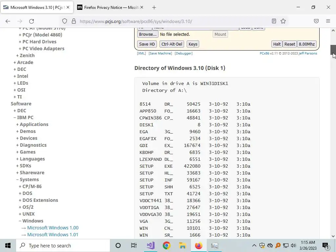Image resolution: width=336 pixels, height=252 pixels.
Task: Click the scrollbar down arrow
Action: click(x=333, y=236)
